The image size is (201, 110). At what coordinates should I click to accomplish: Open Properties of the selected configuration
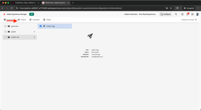point(9,20)
